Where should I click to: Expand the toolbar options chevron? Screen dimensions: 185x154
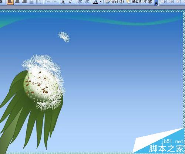[156, 3]
